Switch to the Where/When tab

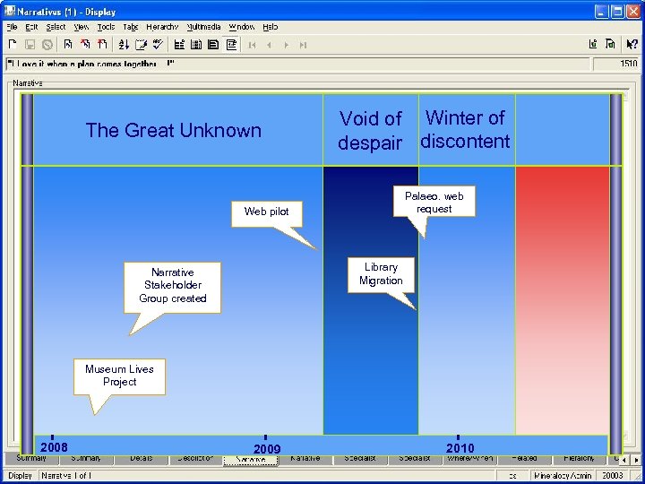click(469, 459)
